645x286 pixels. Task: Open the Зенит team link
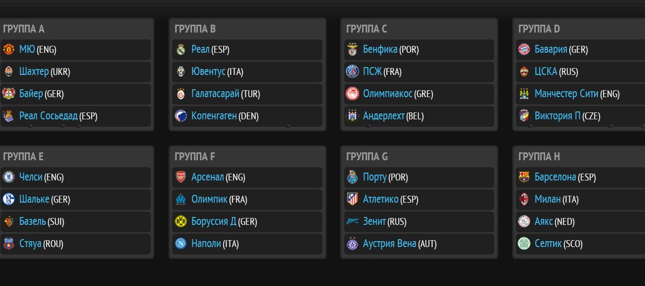[x=374, y=221]
